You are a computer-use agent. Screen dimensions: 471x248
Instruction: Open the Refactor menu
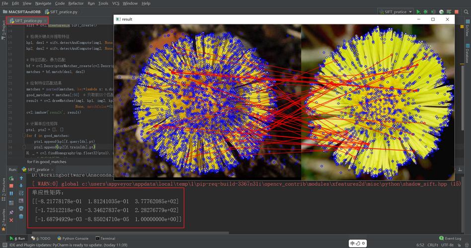tap(76, 3)
